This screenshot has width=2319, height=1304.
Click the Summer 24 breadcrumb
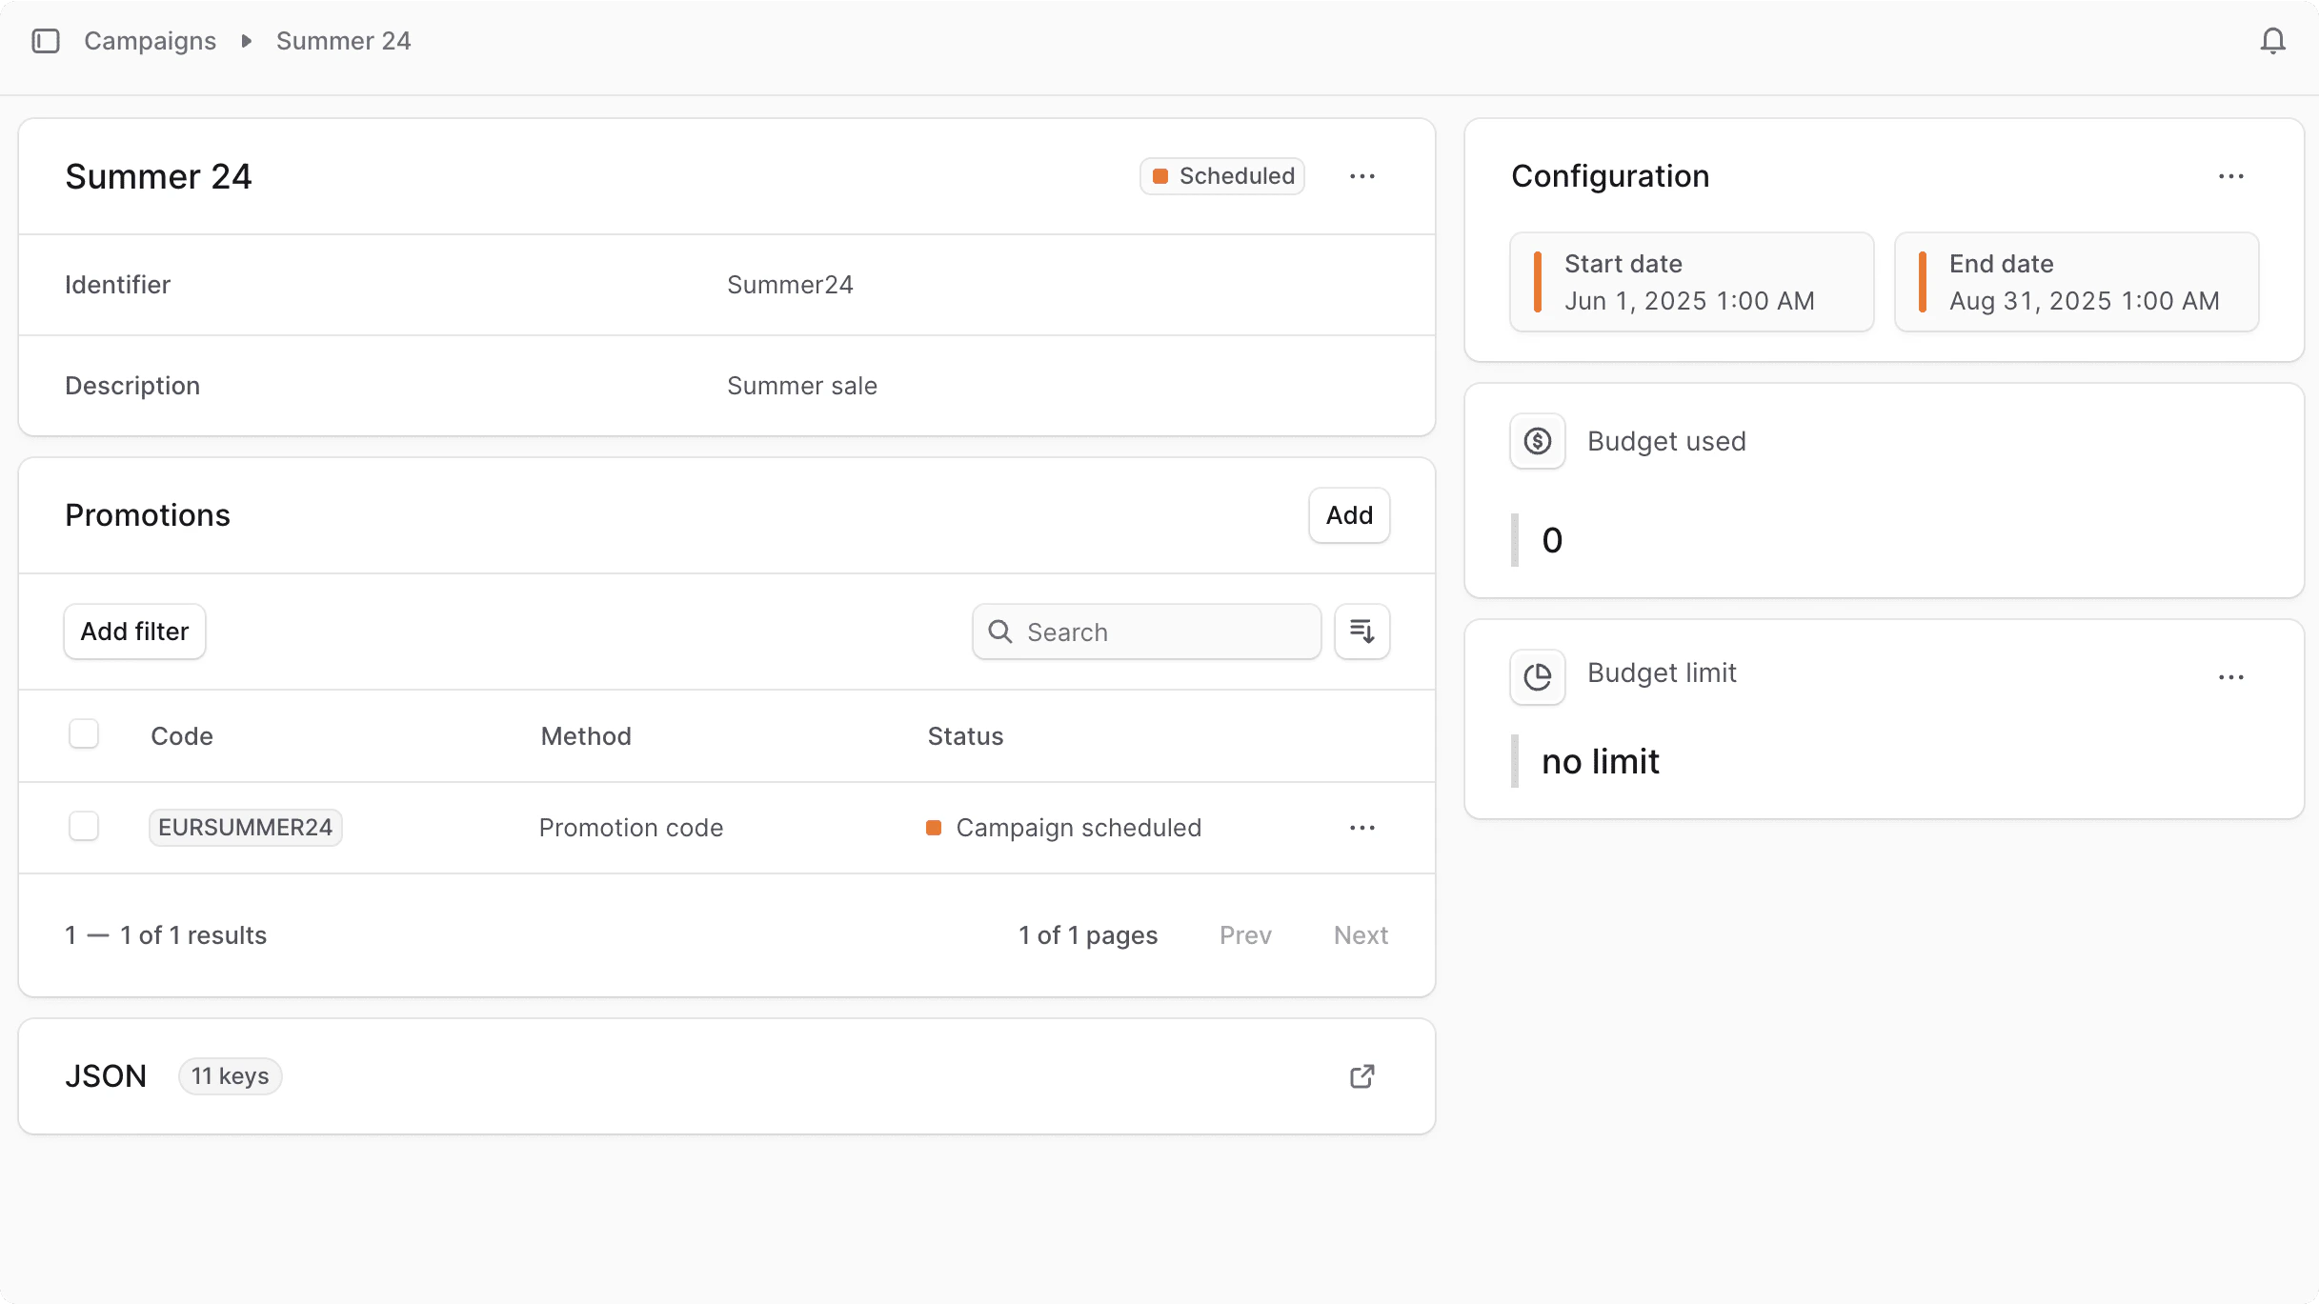[343, 41]
